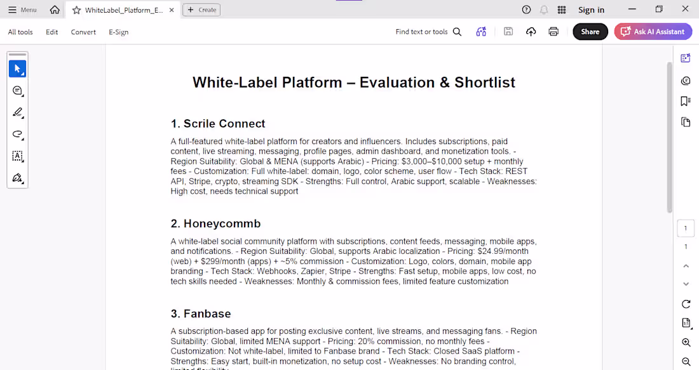
Task: Close the WhiteLabel_Platform document tab
Action: coord(172,10)
